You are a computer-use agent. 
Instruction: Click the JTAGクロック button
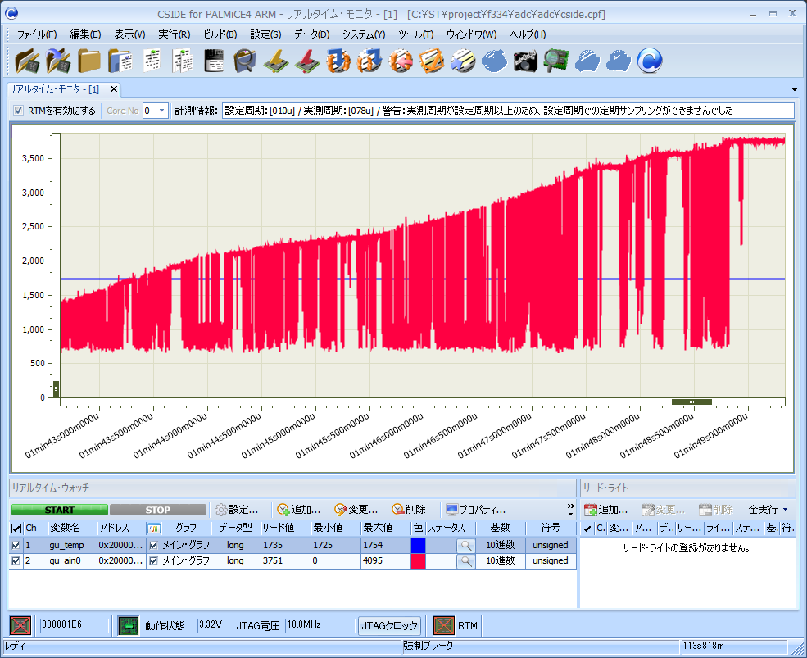point(390,625)
